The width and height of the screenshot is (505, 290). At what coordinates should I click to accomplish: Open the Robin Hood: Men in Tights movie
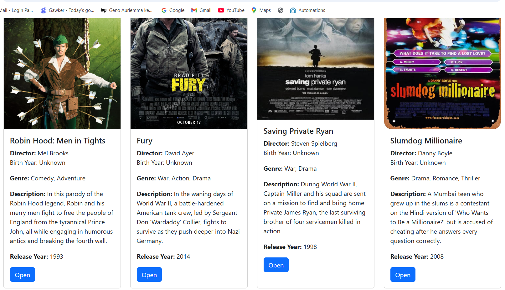click(23, 275)
